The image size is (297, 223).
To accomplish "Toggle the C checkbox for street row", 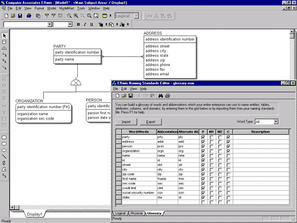I will (228, 165).
